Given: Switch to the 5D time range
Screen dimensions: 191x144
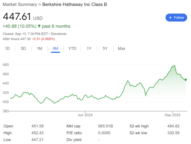Looking at the screenshot, I should tap(23, 48).
